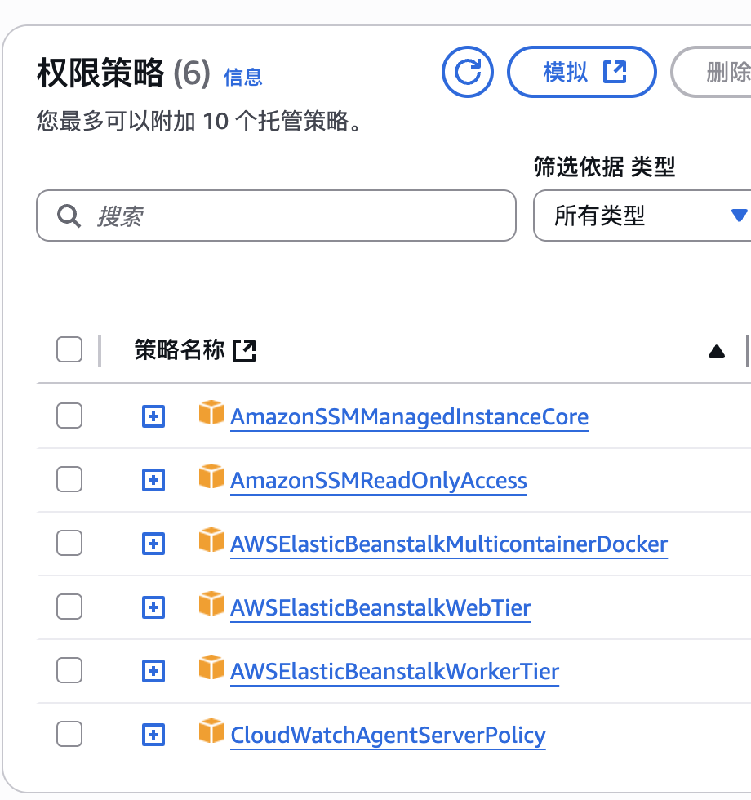Select the AWSElasticBeanstalkWorkerTier checkbox
Image resolution: width=751 pixels, height=800 pixels.
(x=69, y=670)
